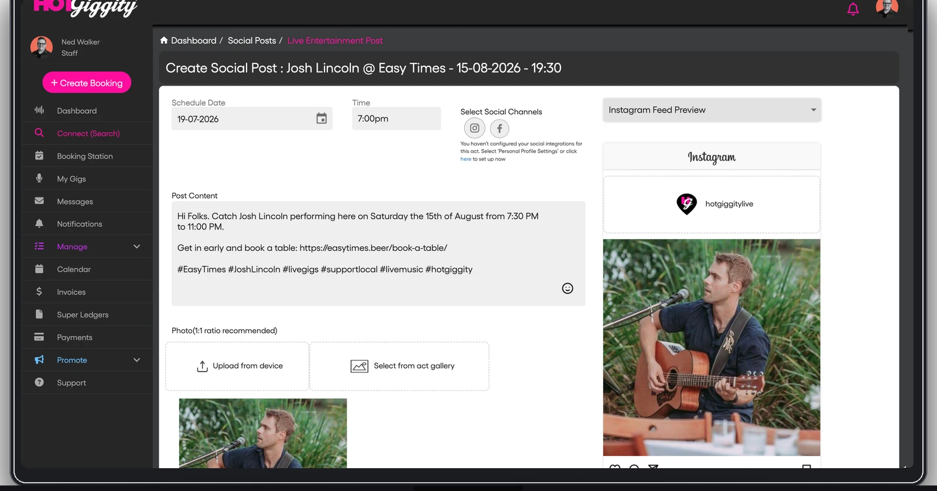
Task: Click the Super Ledgers document icon
Action: (x=39, y=314)
